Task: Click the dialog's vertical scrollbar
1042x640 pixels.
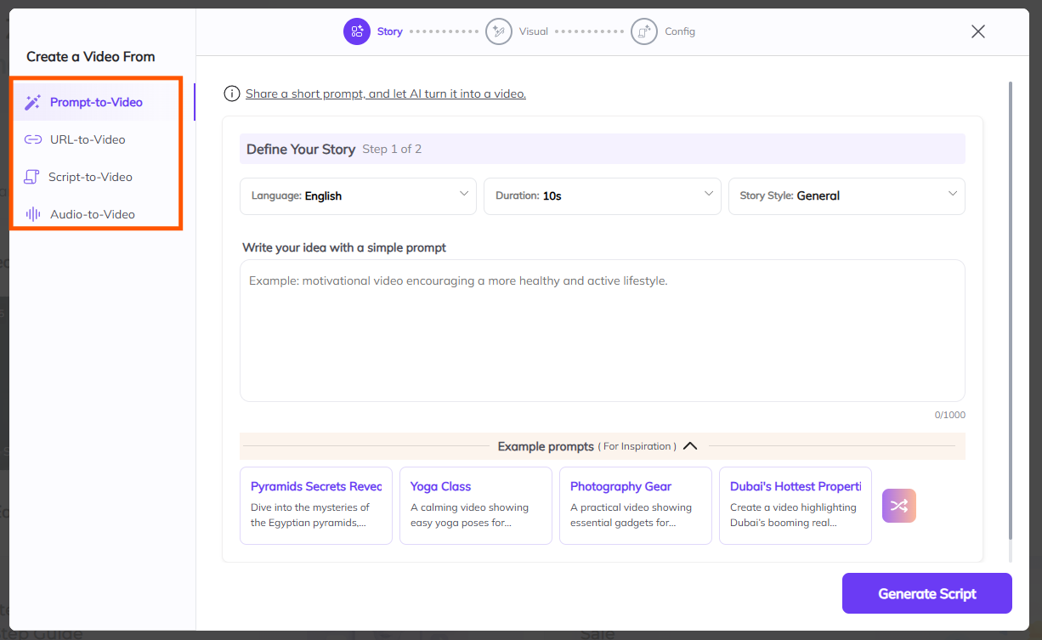Action: [1011, 310]
